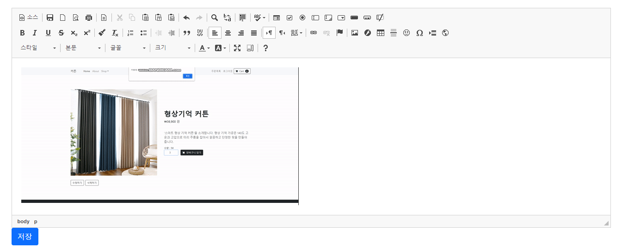
Task: Open the Find magnifier tool
Action: click(215, 18)
